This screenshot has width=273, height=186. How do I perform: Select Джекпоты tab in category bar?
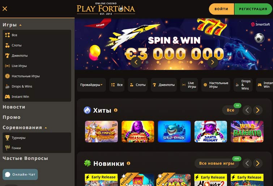[x=164, y=85]
